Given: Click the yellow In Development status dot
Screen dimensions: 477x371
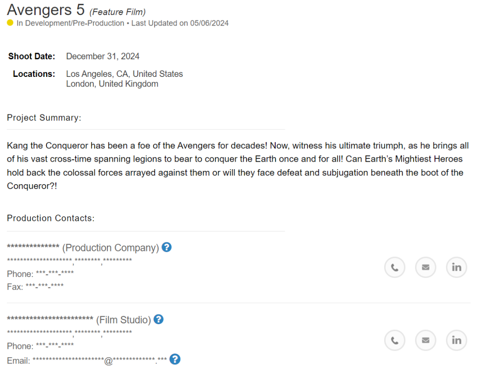Looking at the screenshot, I should (10, 23).
